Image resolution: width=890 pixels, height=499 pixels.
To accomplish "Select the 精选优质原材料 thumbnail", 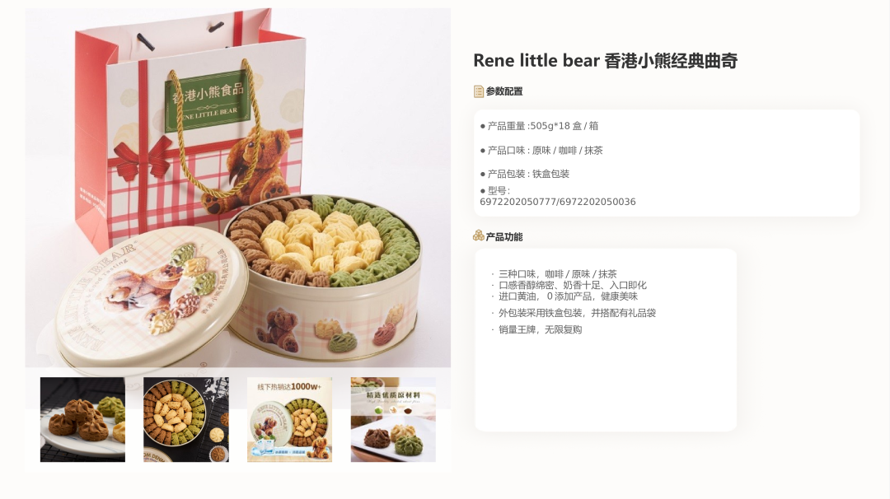I will click(393, 420).
